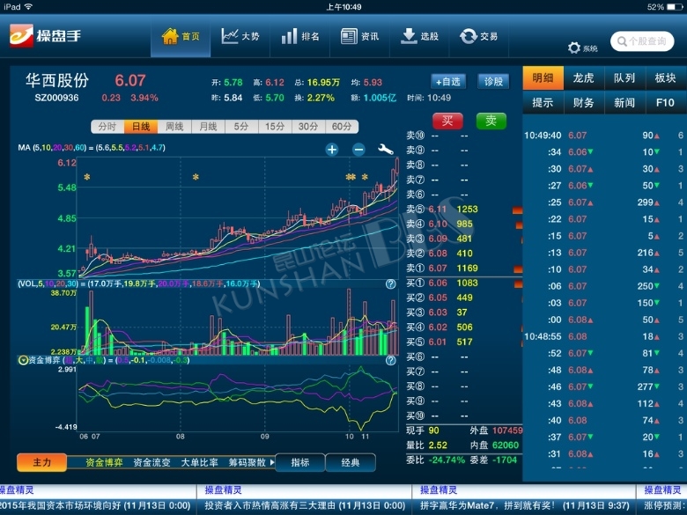Click the 经典 classic button
The height and width of the screenshot is (515, 687).
coord(350,462)
